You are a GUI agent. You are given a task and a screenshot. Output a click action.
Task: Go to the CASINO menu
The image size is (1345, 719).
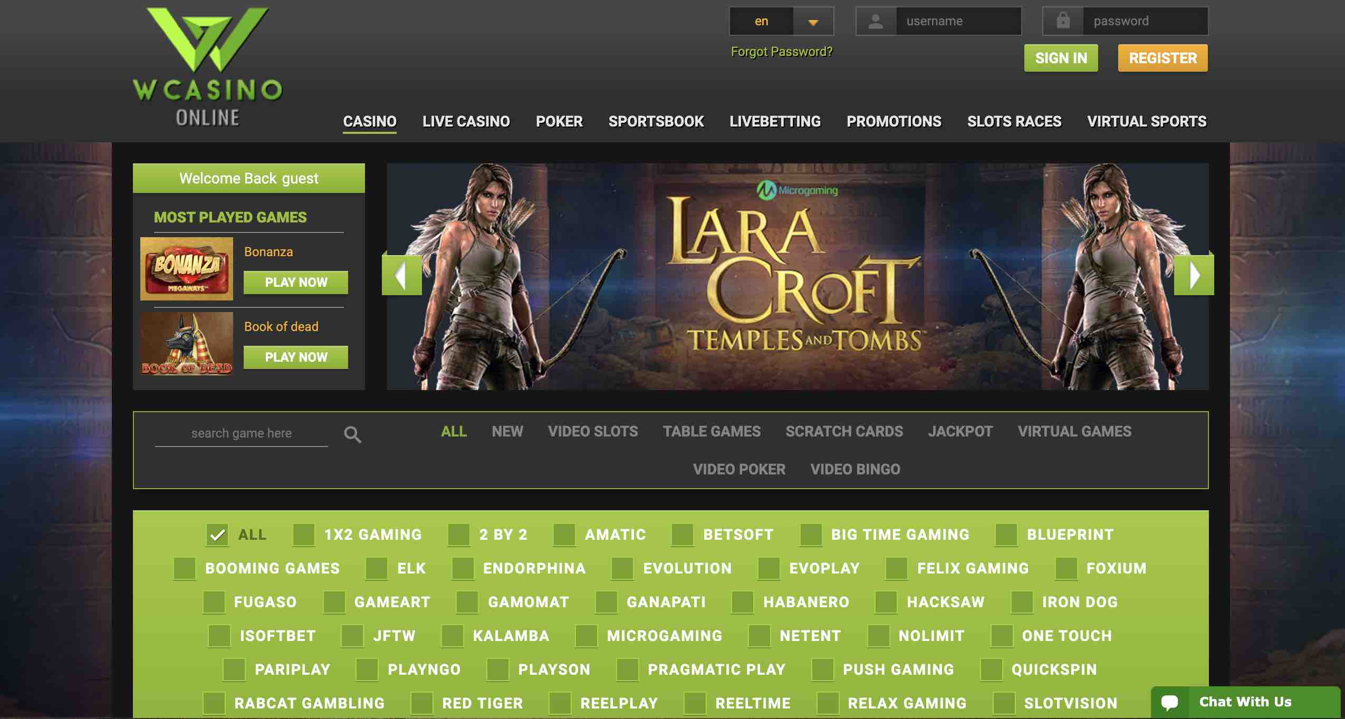coord(370,121)
